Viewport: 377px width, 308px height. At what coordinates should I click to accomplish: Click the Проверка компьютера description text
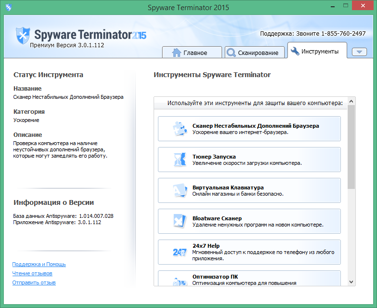click(x=60, y=149)
